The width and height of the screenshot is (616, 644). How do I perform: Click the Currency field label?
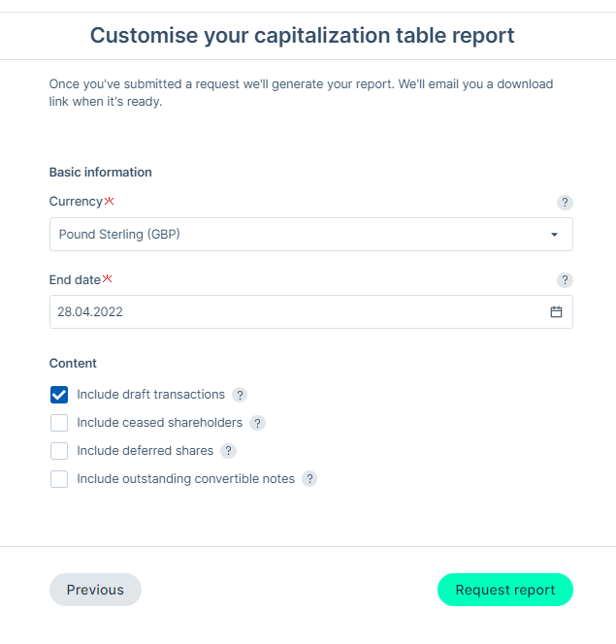pos(76,202)
